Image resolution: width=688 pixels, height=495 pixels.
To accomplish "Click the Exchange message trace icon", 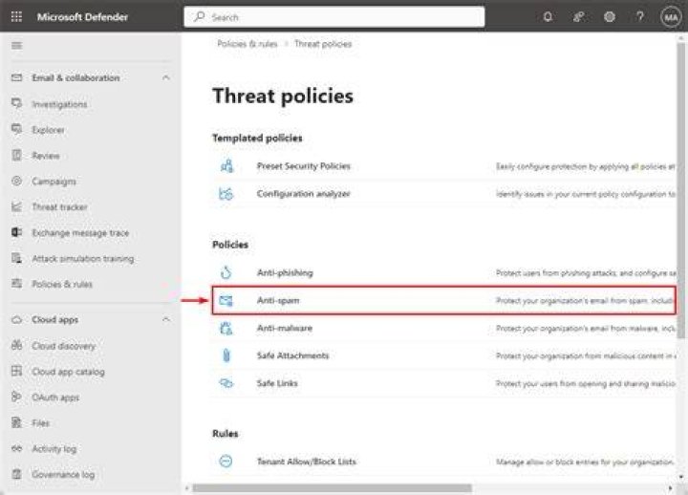I will [16, 232].
